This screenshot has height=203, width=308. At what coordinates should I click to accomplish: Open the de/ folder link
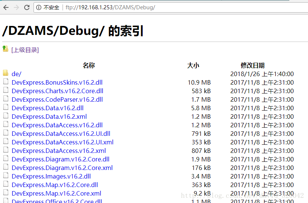pyautogui.click(x=16, y=74)
